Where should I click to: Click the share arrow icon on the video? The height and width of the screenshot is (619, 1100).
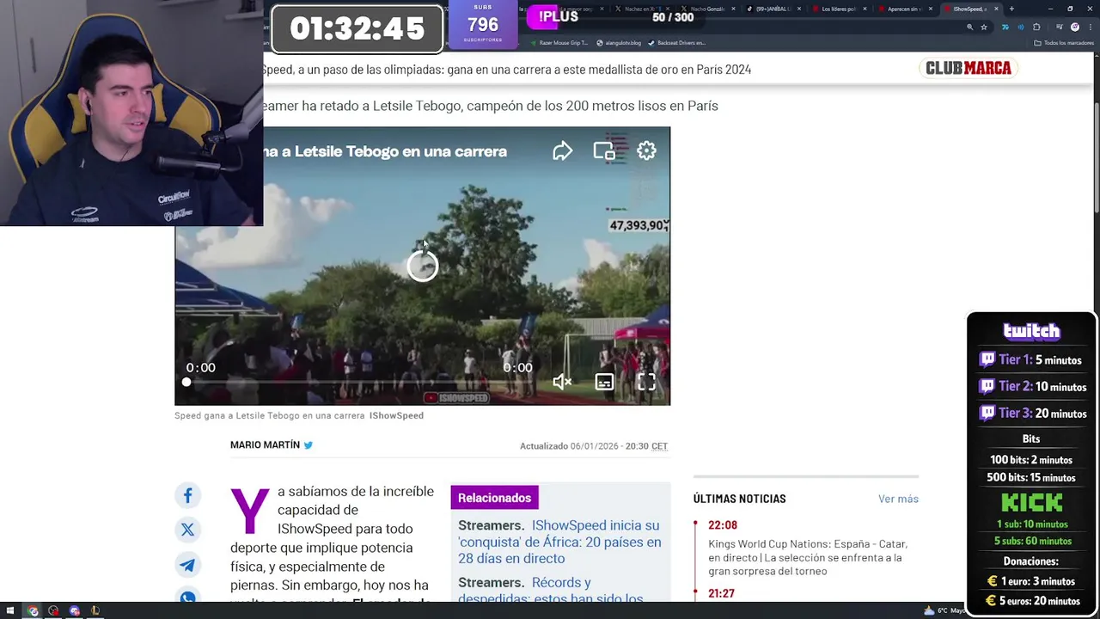click(562, 151)
